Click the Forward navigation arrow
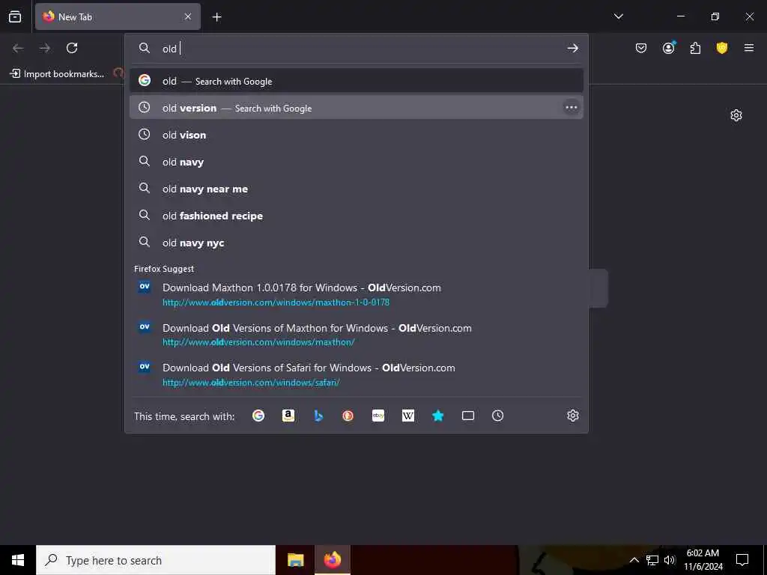Image resolution: width=767 pixels, height=575 pixels. (45, 48)
